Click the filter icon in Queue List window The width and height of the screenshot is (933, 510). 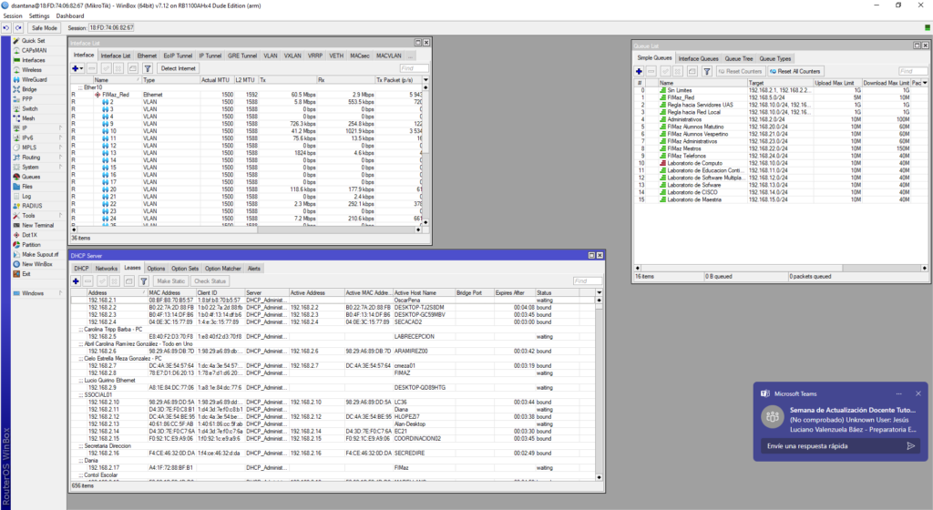click(x=706, y=71)
